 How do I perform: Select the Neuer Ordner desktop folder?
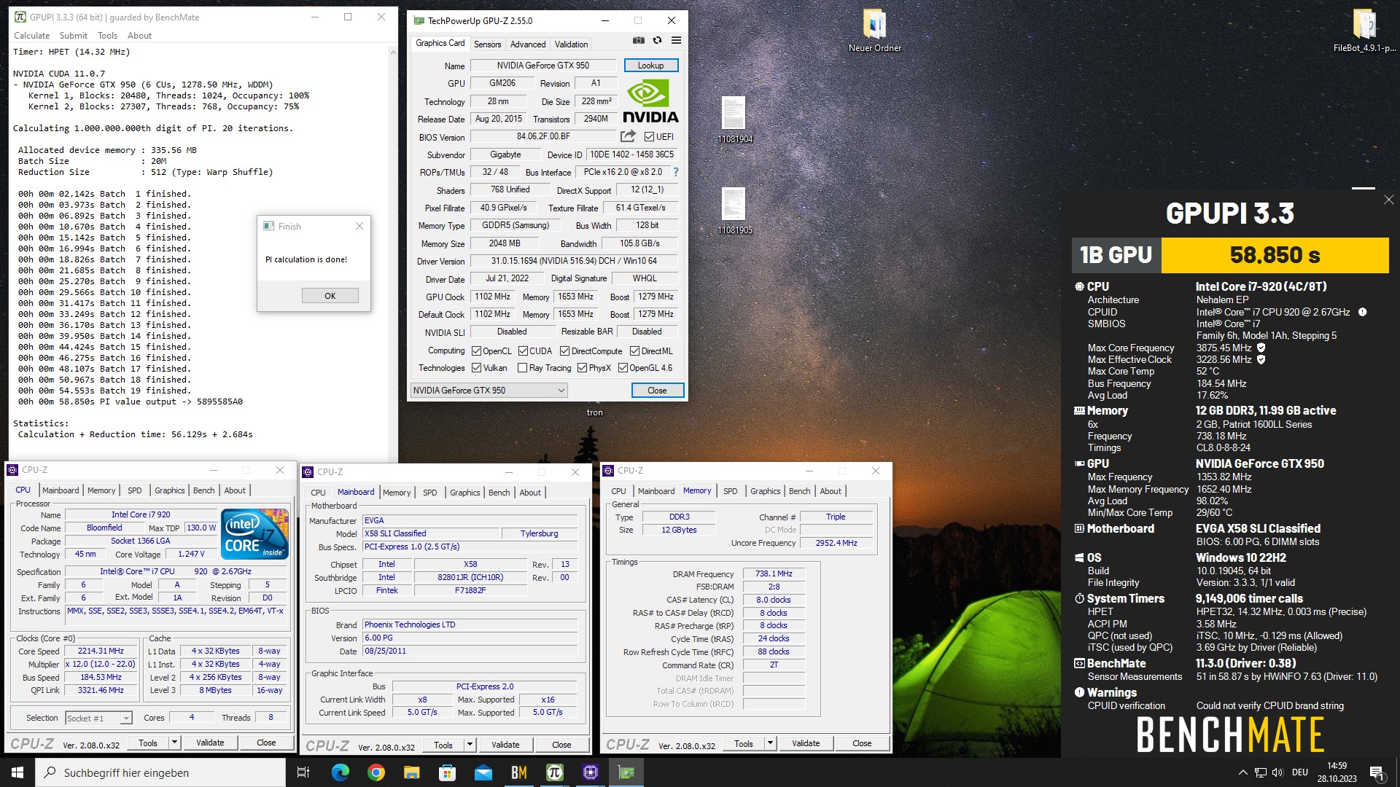point(874,31)
